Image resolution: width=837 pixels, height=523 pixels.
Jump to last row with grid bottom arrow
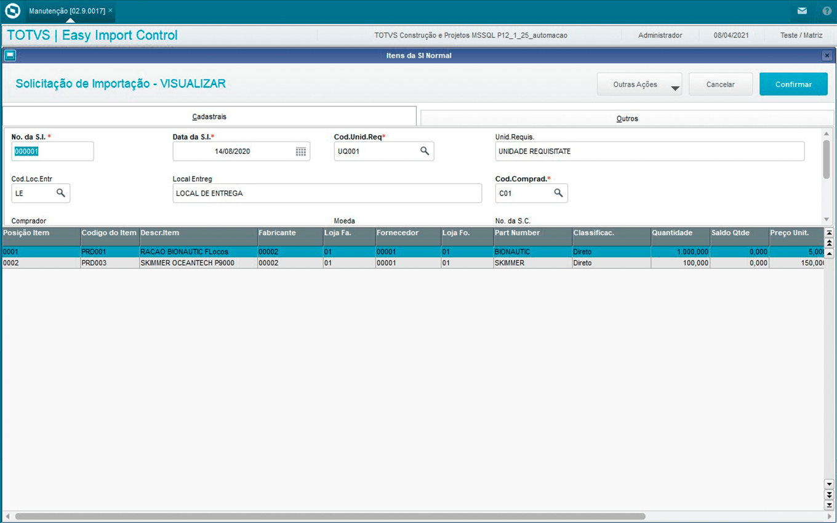click(829, 505)
